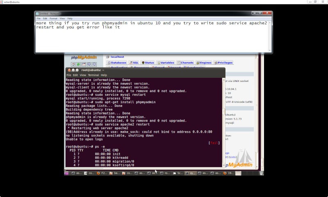The width and height of the screenshot is (328, 197).
Task: Open the Help menu in Notepad
Action: pyautogui.click(x=70, y=18)
